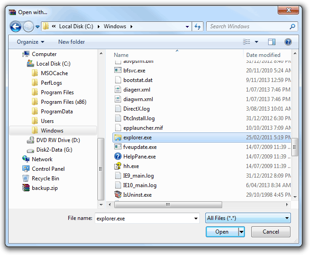
Task: Open the Organize menu
Action: [30, 42]
